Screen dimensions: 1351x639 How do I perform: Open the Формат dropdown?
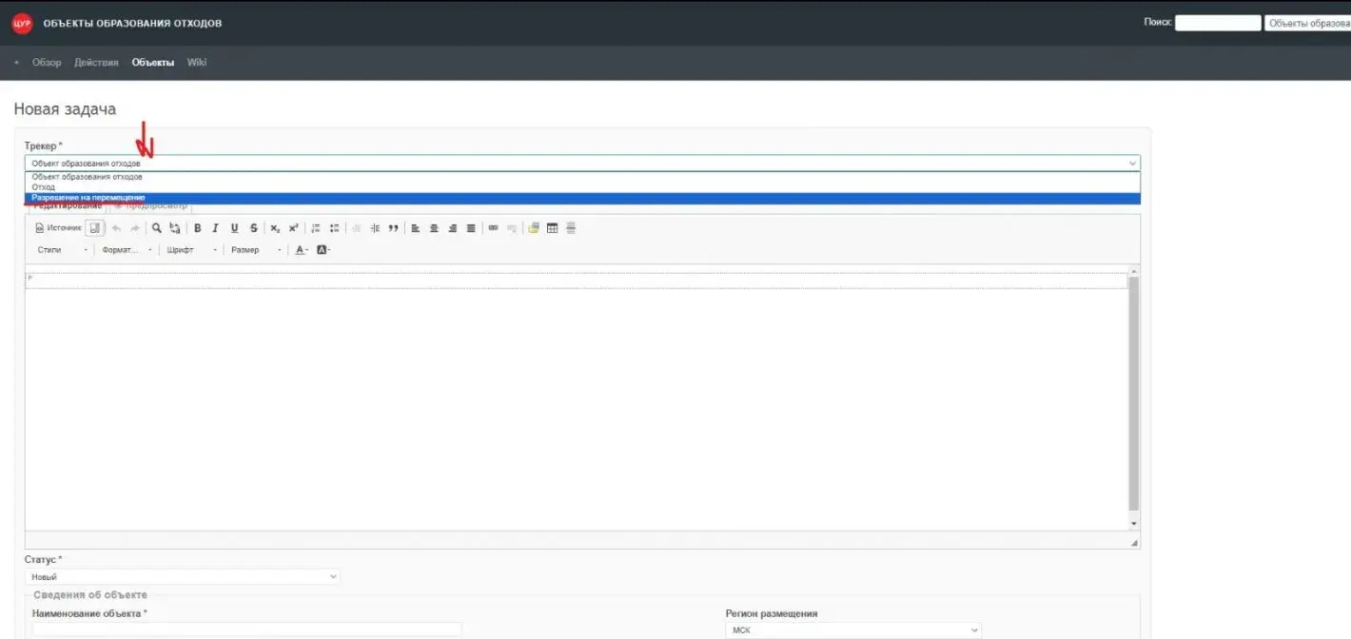[127, 250]
